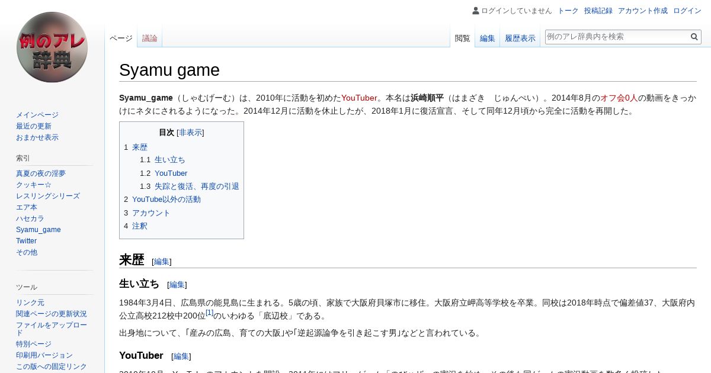Jump to 4 注釈 in contents
The height and width of the screenshot is (373, 711).
tap(136, 226)
